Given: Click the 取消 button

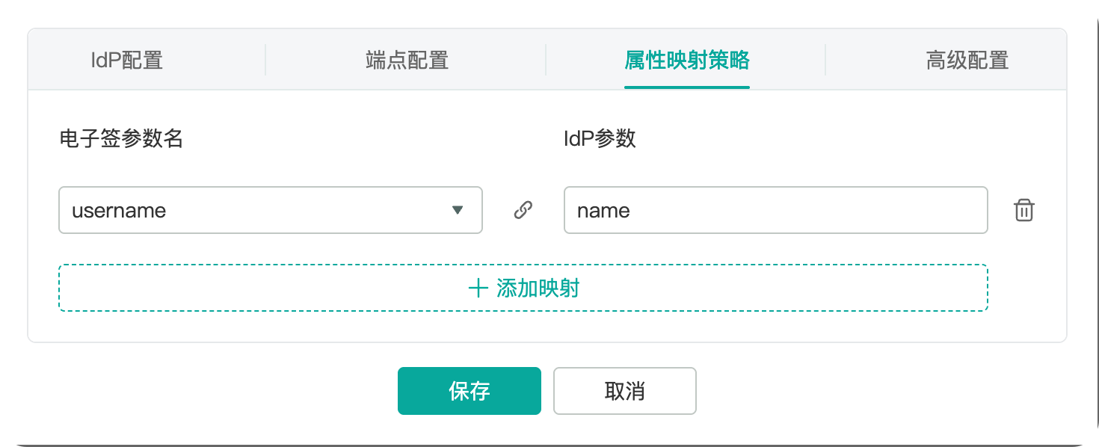Looking at the screenshot, I should pos(624,391).
